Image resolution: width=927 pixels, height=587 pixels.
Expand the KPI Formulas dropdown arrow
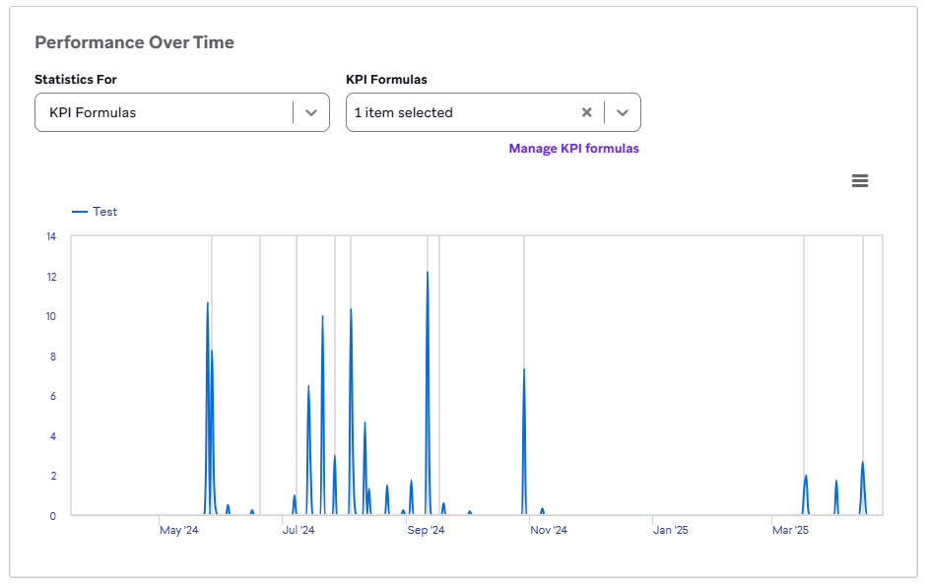622,112
